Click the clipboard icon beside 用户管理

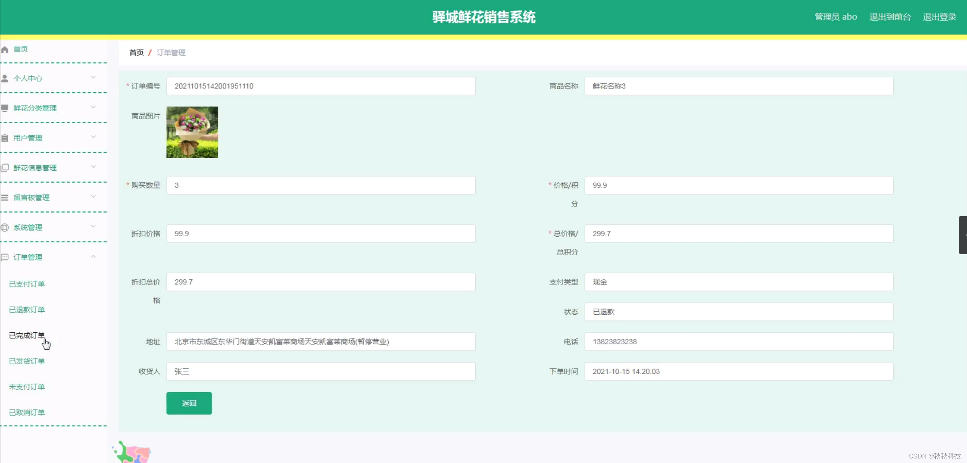5,138
